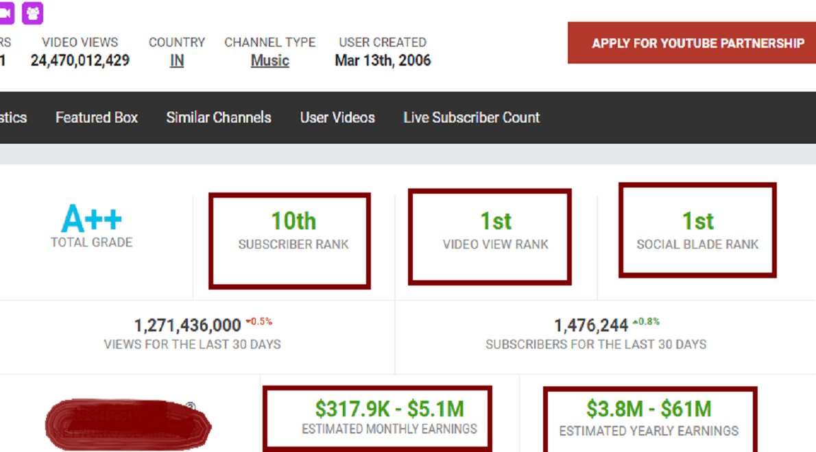The image size is (816, 452).
Task: Click the purple video camera icon
Action: pos(5,12)
